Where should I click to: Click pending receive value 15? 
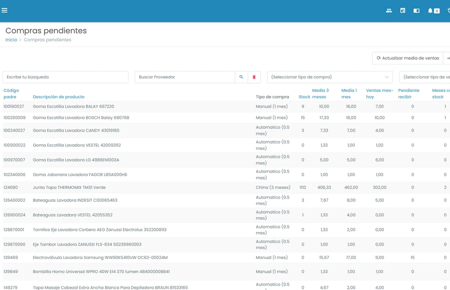pyautogui.click(x=412, y=257)
